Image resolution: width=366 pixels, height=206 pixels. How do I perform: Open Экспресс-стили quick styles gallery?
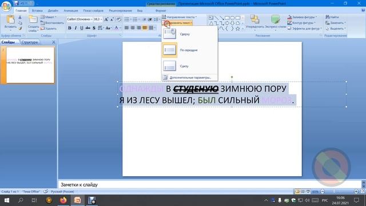(276, 23)
